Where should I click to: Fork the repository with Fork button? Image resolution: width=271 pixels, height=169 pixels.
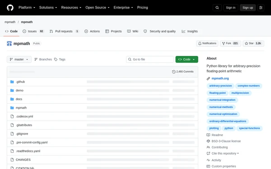point(230,43)
